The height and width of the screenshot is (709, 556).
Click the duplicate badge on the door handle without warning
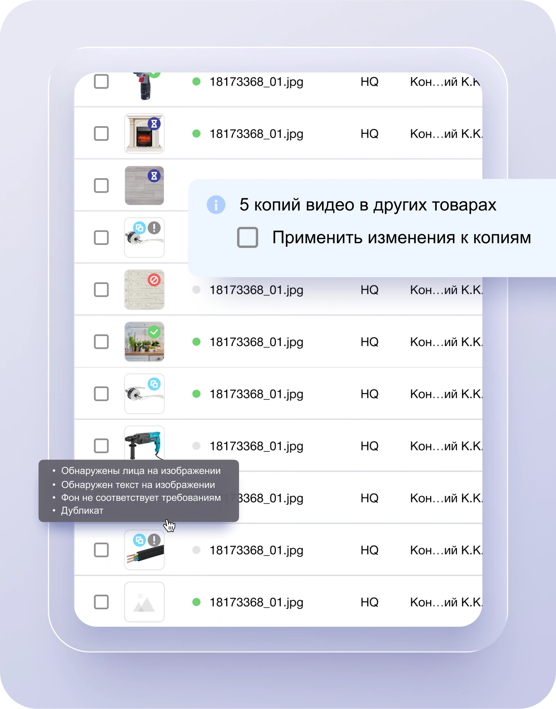point(154,384)
